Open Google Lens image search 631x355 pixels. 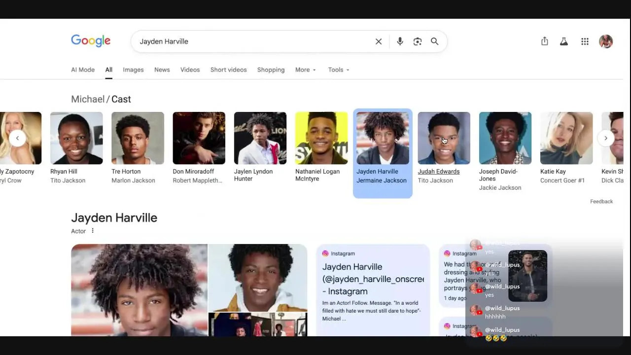pos(418,41)
